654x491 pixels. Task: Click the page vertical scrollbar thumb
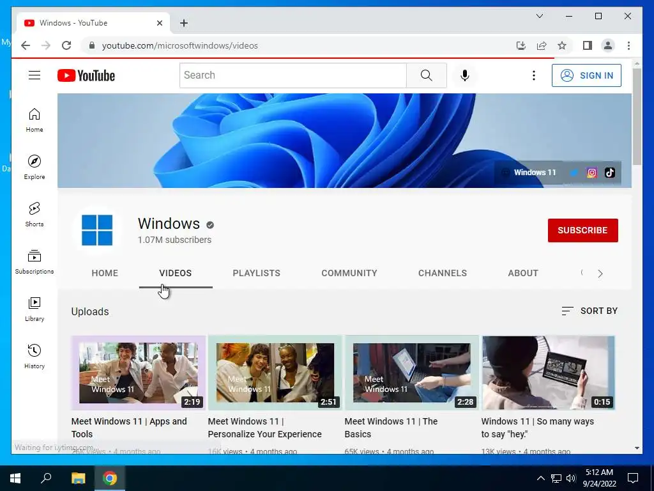pyautogui.click(x=637, y=116)
